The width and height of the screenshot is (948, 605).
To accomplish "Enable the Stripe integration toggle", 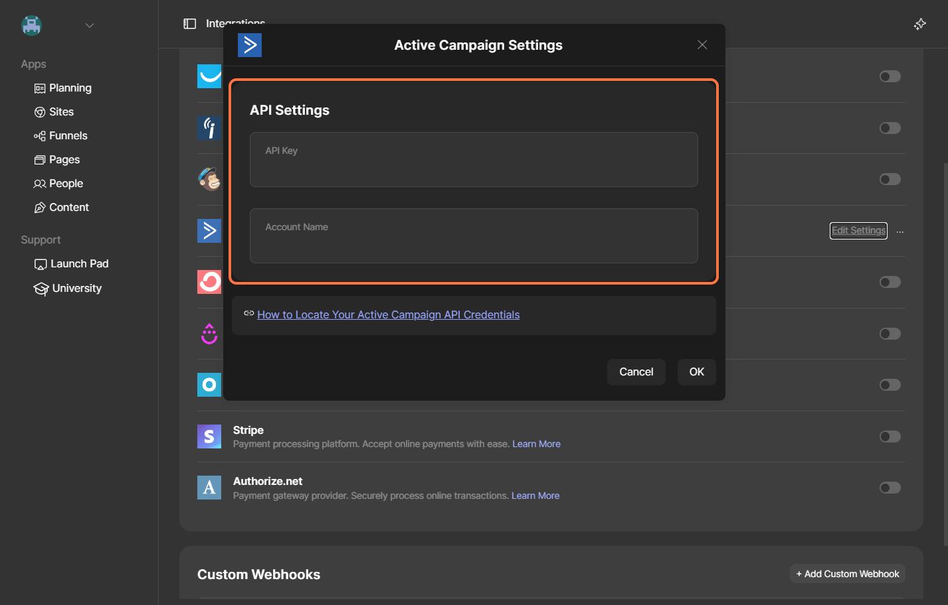I will point(890,437).
